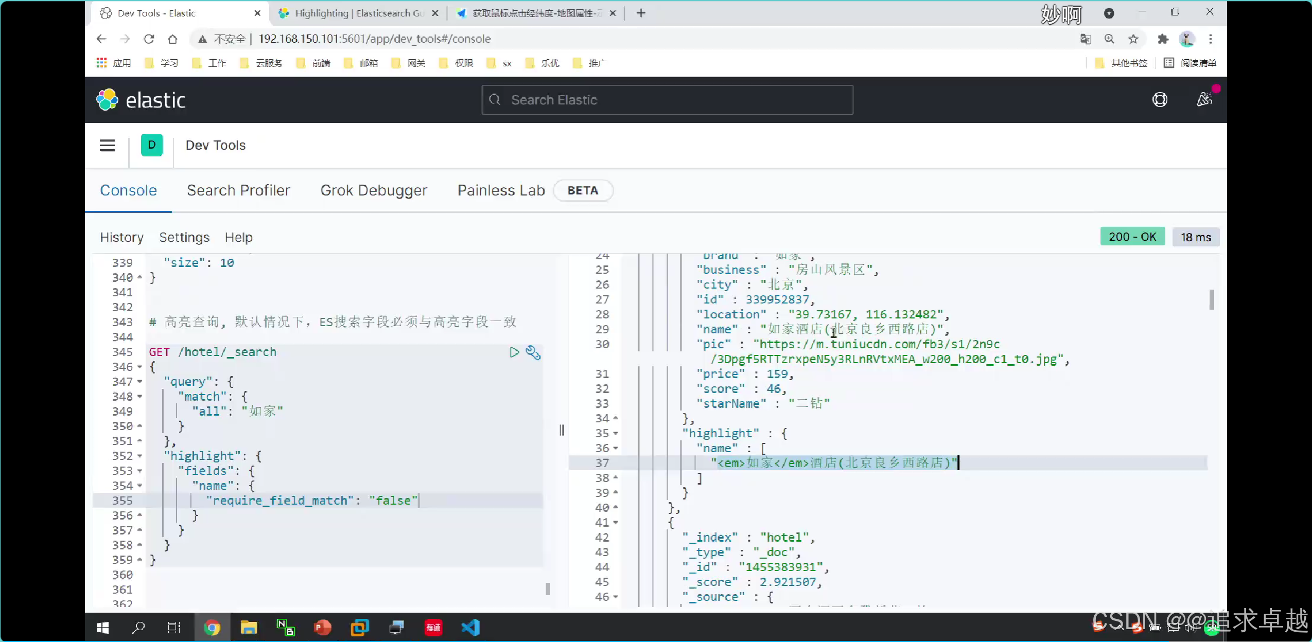Switch to the Grok Debugger tab
Image resolution: width=1312 pixels, height=642 pixels.
point(374,190)
